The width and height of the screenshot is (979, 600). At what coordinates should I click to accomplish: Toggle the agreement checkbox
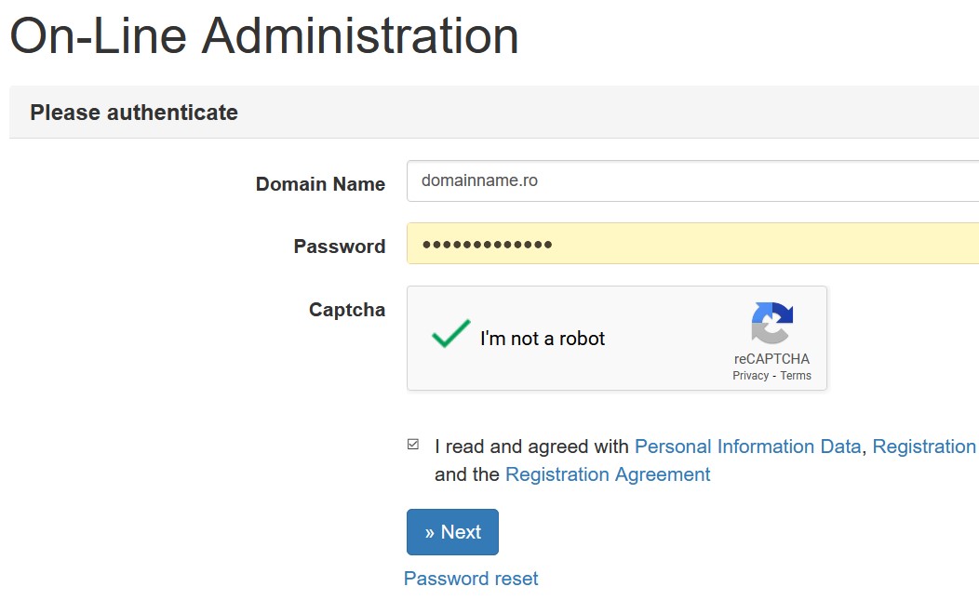[x=412, y=445]
